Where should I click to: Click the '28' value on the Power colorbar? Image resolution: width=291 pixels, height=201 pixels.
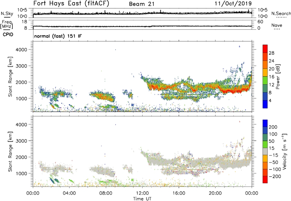click(271, 53)
